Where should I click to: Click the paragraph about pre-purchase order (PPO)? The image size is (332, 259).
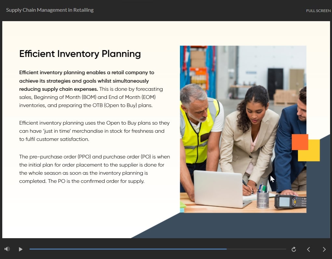point(94,169)
